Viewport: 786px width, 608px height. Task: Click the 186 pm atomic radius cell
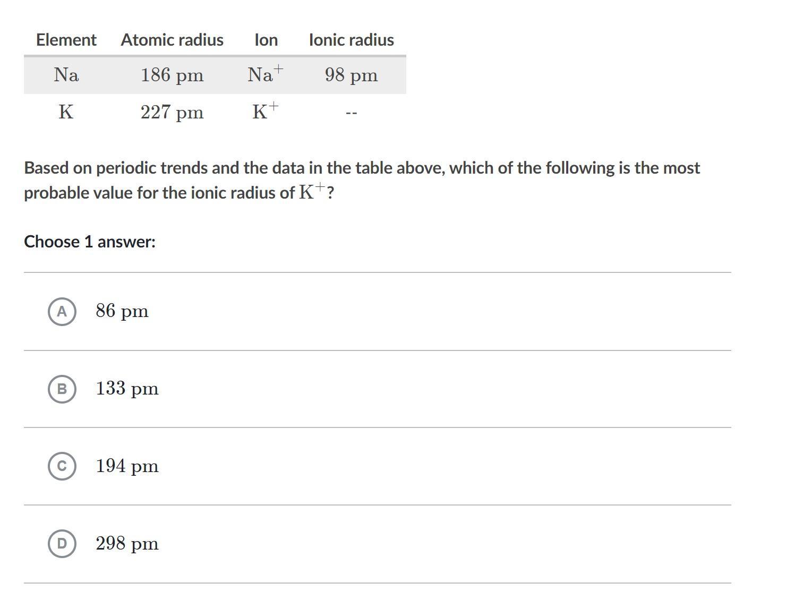click(x=172, y=75)
